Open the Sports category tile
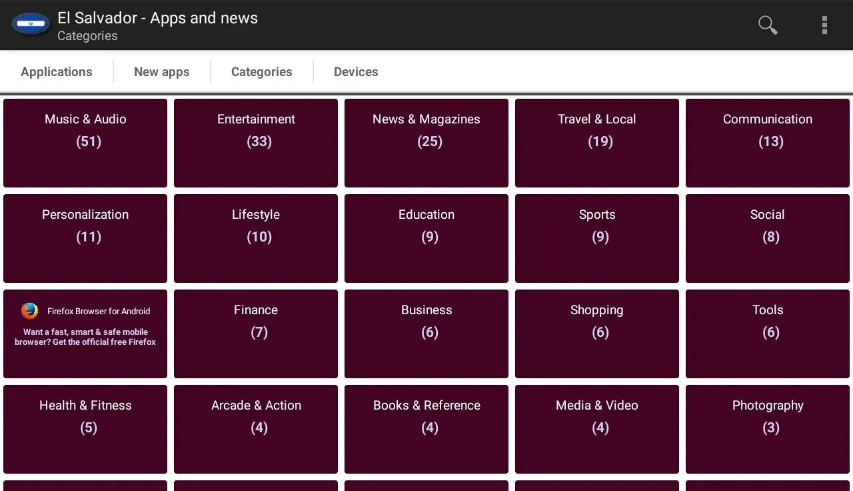Viewport: 853px width, 491px height. [597, 239]
